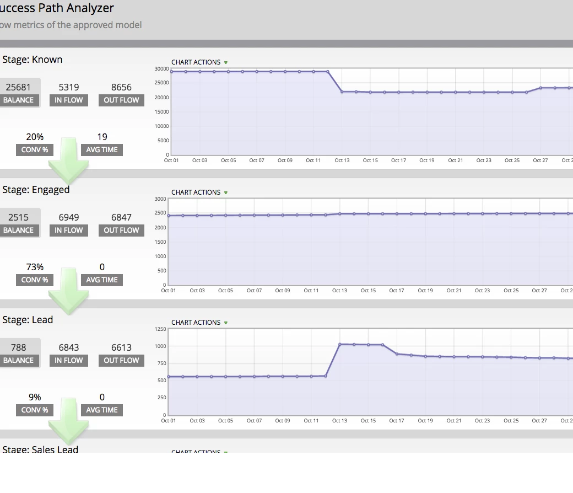The height and width of the screenshot is (493, 573).
Task: Click the Engaged balance value 2515
Action: (18, 218)
